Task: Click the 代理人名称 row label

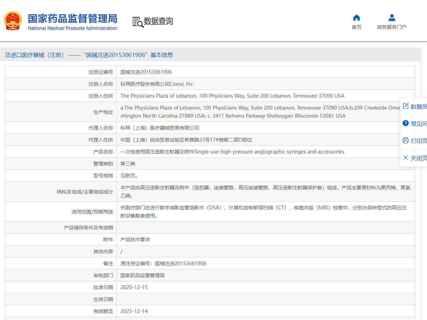Action: click(x=101, y=128)
